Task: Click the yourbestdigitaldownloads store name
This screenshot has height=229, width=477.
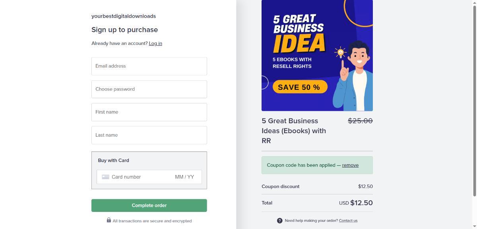Action: (124, 16)
